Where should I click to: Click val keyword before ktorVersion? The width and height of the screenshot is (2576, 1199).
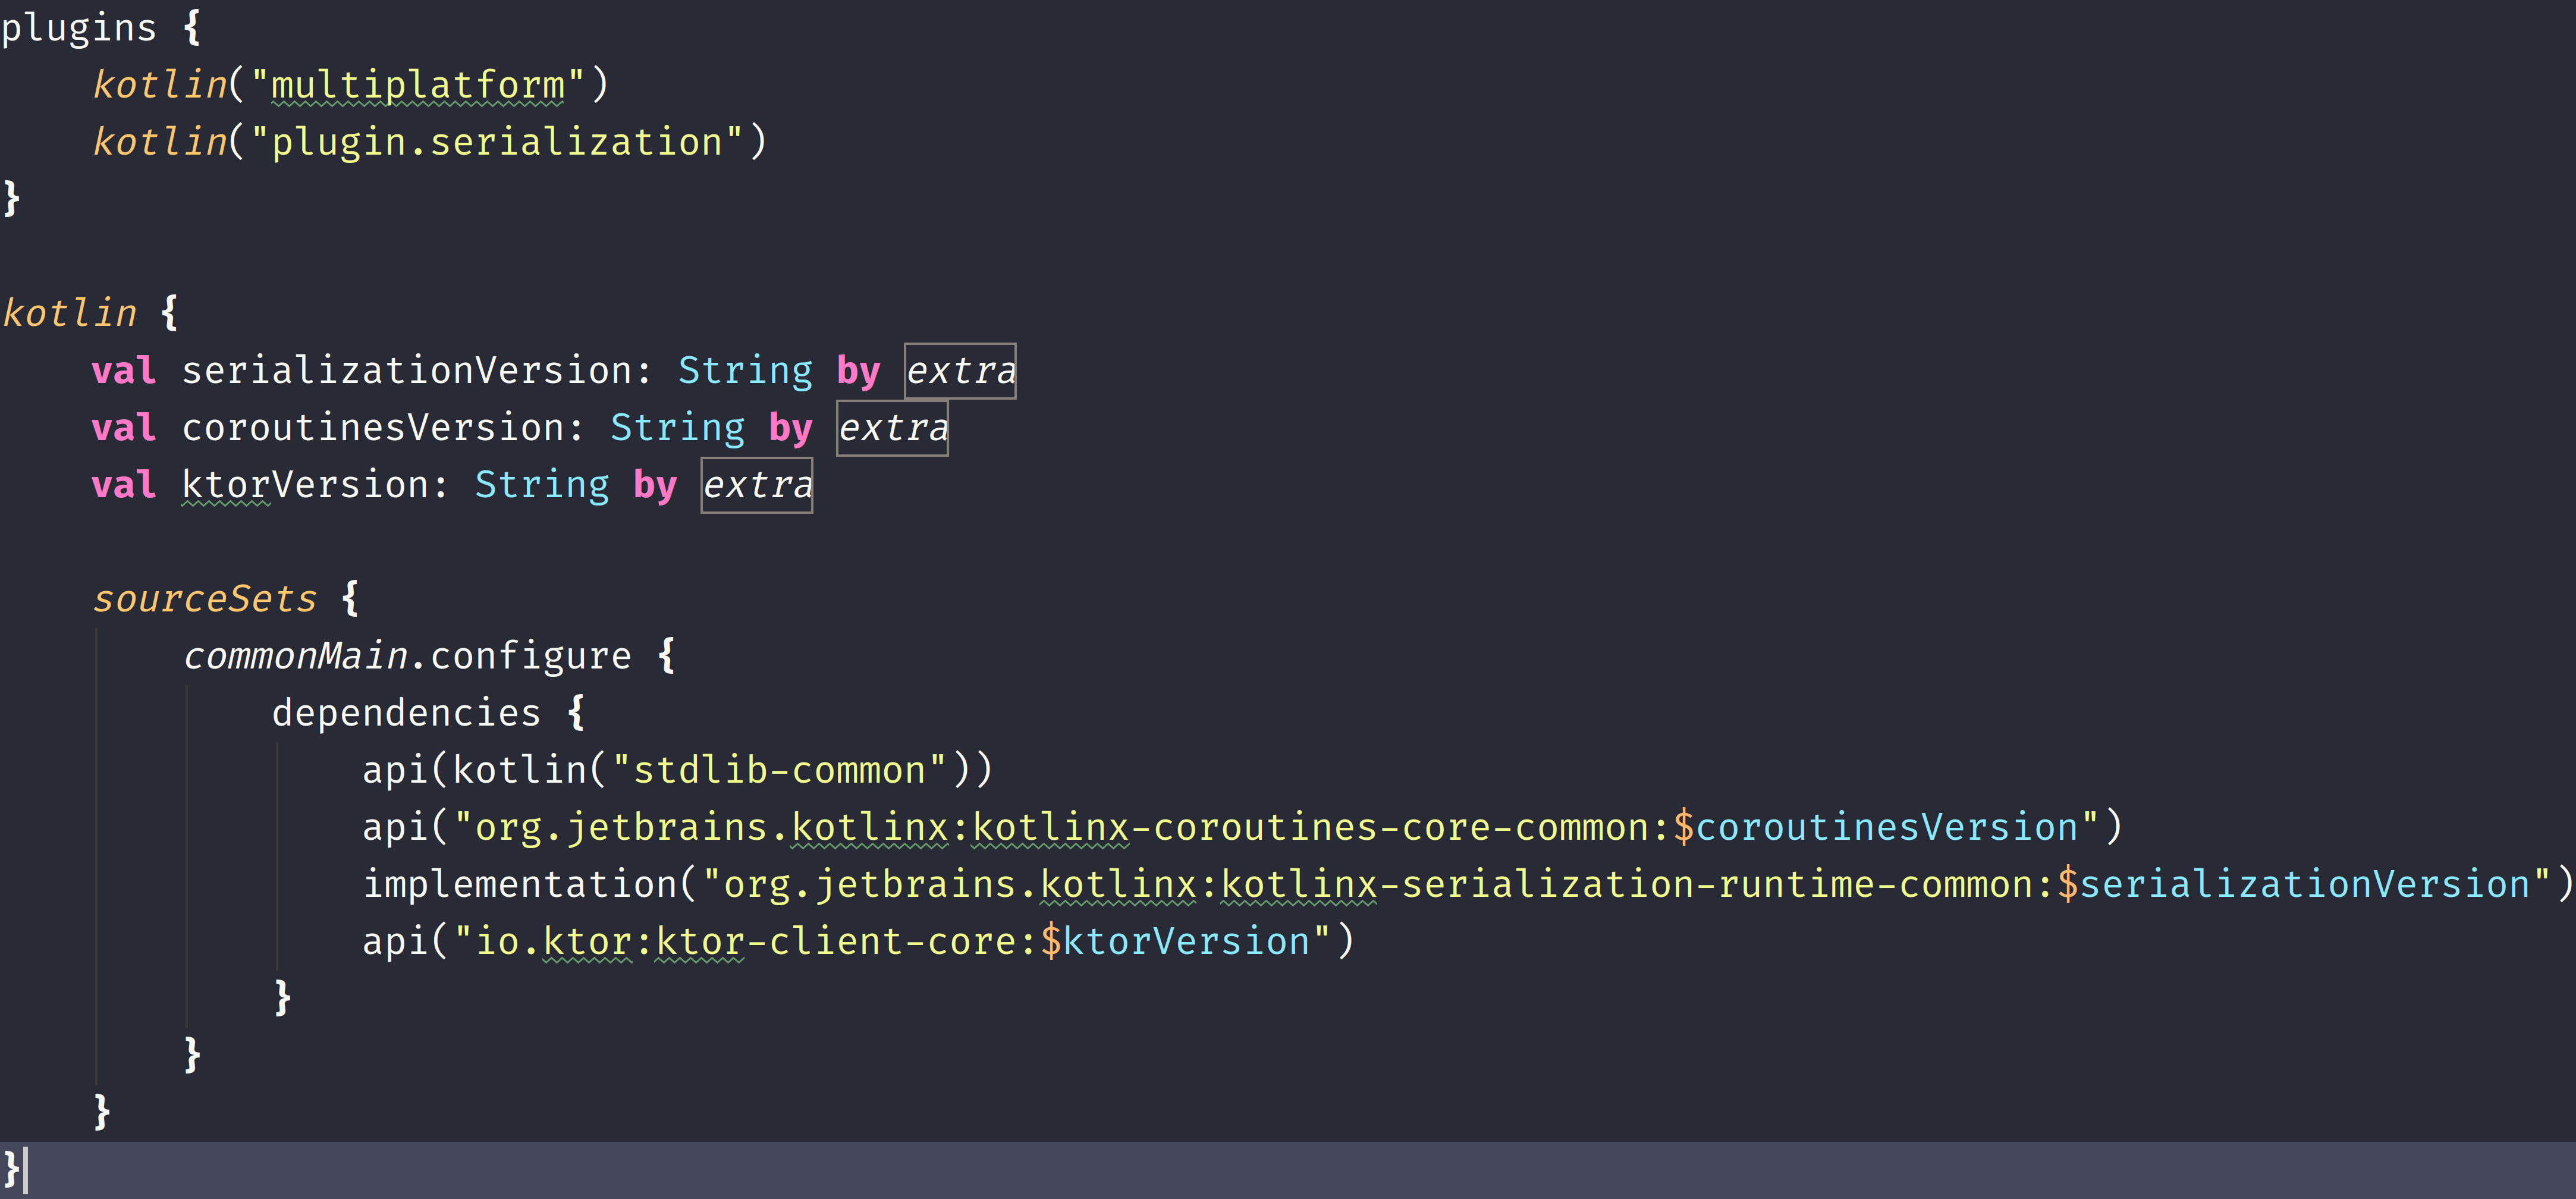click(x=124, y=484)
